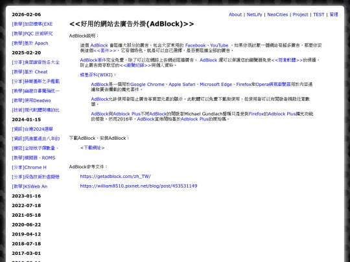Open the NetLify navigation link
The height and width of the screenshot is (262, 350).
tap(254, 14)
